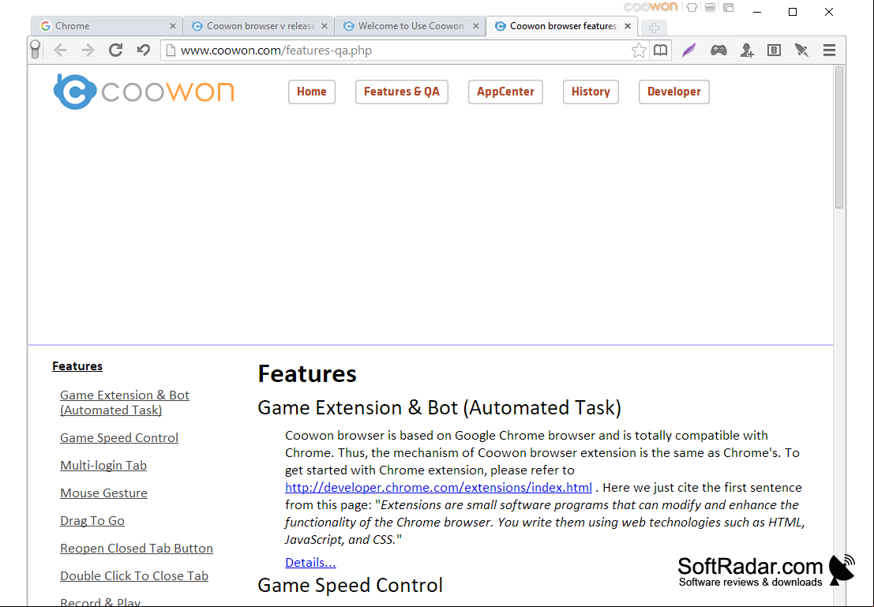Close the Welcome to Use Coowon tab
This screenshot has height=607, width=874.
(476, 26)
